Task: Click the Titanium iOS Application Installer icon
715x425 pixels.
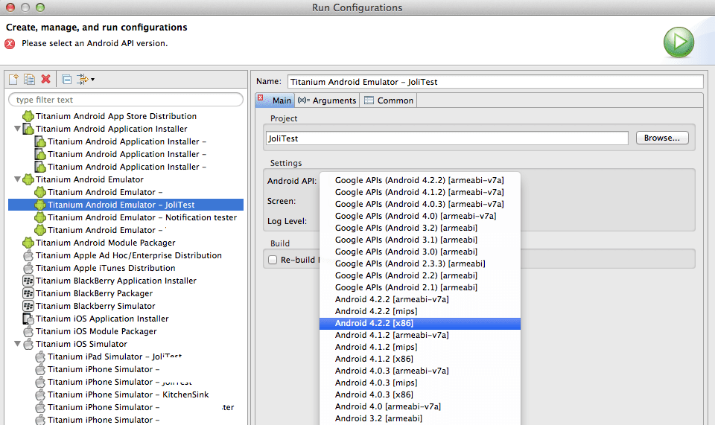Action: (28, 319)
